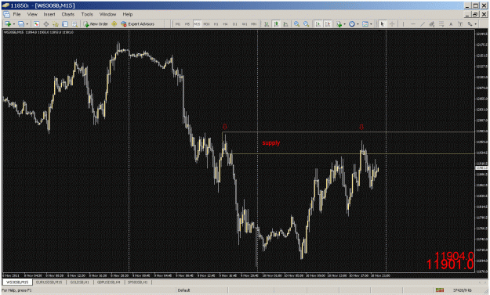Select the Fibonacci Retracement tool
490x295 pixels.
[441, 24]
